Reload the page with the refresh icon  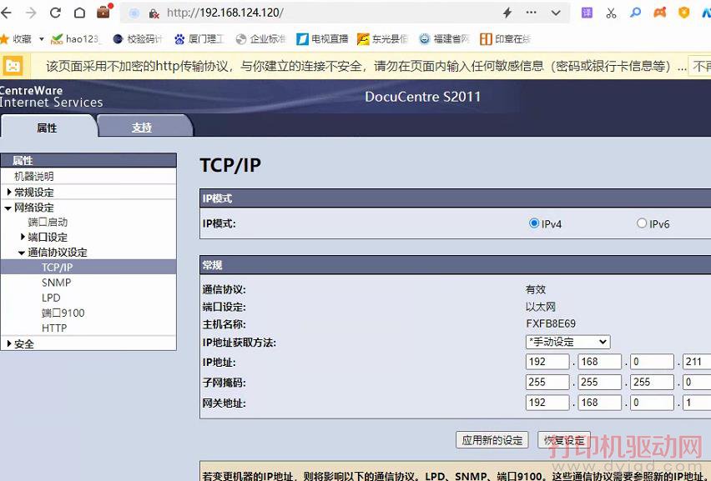coord(55,13)
